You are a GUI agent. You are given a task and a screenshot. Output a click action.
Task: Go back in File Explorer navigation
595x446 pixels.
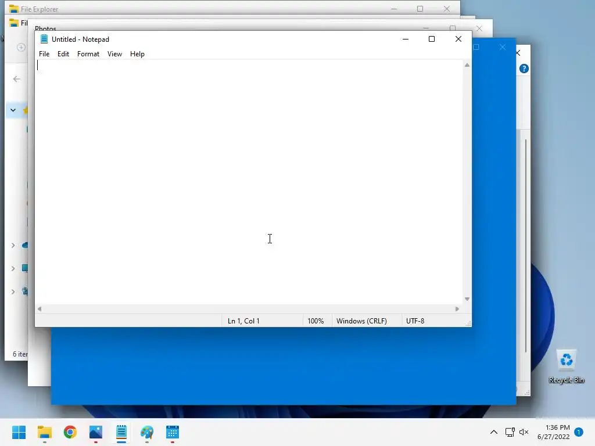pos(16,79)
